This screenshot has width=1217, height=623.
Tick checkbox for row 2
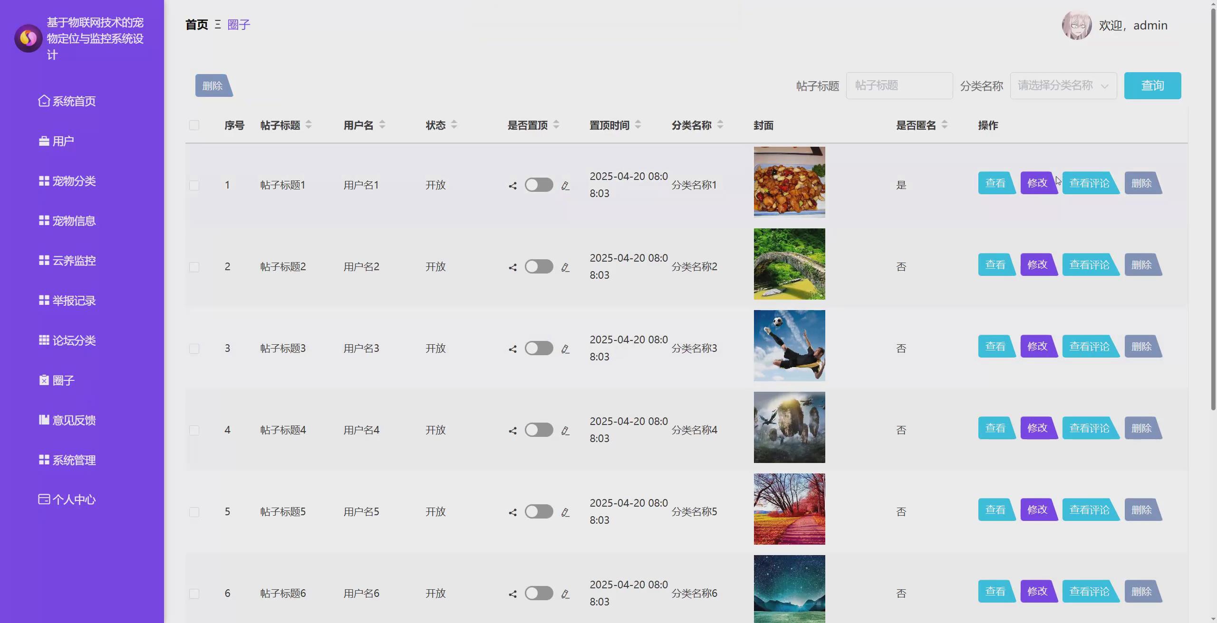click(x=194, y=267)
